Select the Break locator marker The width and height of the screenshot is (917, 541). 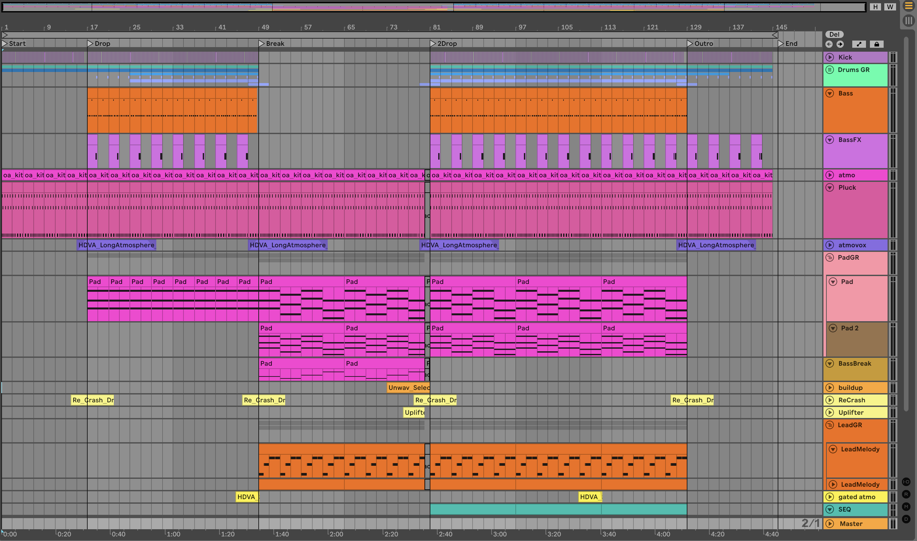pyautogui.click(x=262, y=44)
